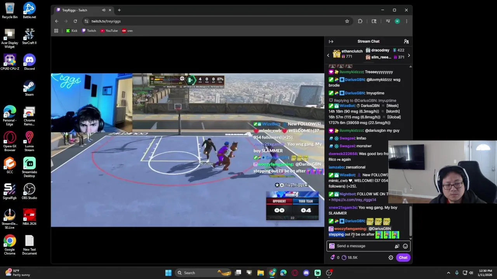Show previous gift leaderboard entries
Screen dimensions: 497x279
(x=328, y=55)
